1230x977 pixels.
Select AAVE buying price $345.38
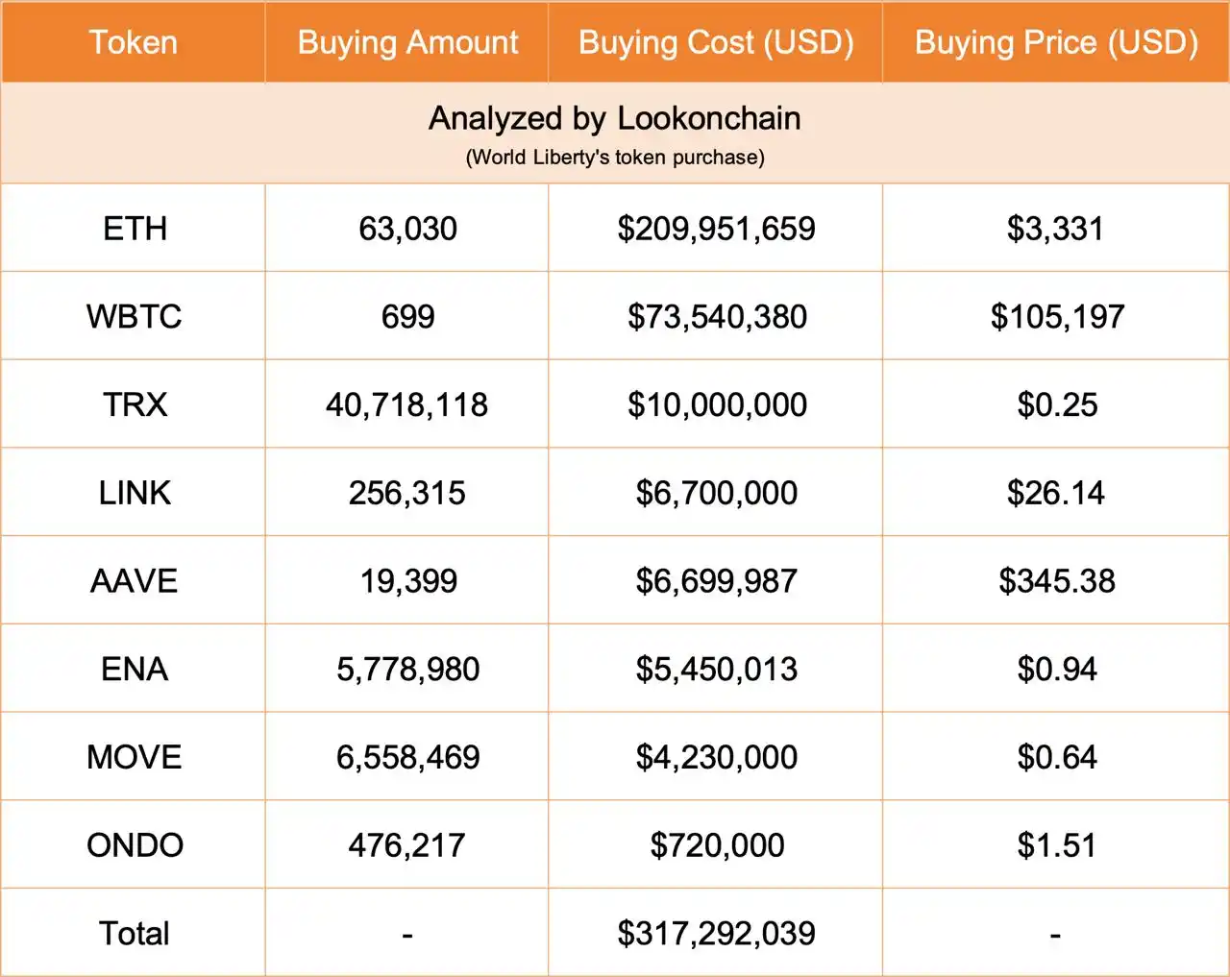point(1057,581)
